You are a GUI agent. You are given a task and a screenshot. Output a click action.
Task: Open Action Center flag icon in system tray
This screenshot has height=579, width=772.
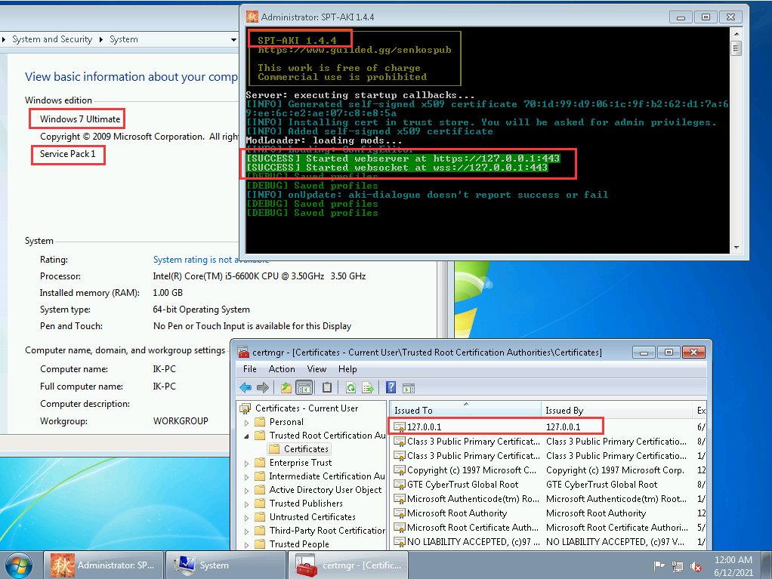click(659, 566)
